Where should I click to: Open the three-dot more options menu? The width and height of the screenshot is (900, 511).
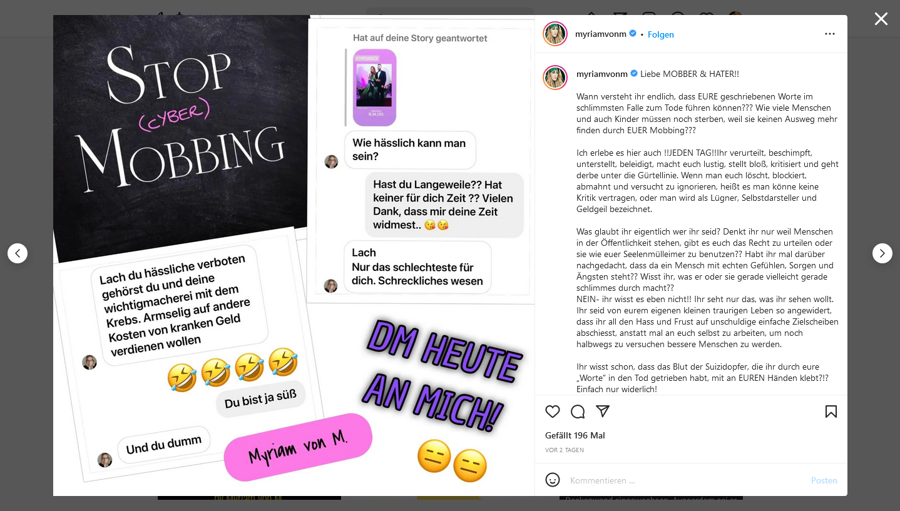pos(830,34)
